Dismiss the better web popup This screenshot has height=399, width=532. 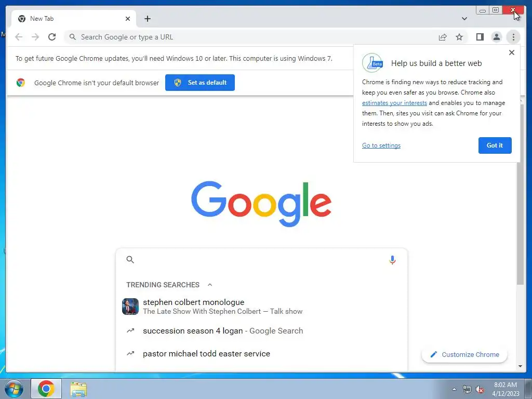[x=512, y=52]
